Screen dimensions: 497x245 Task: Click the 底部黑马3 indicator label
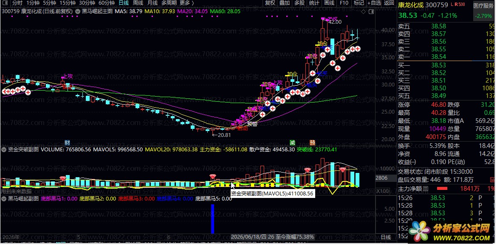tap(136, 199)
